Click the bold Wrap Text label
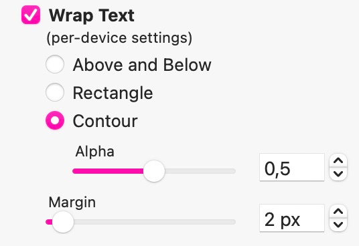 (x=92, y=15)
